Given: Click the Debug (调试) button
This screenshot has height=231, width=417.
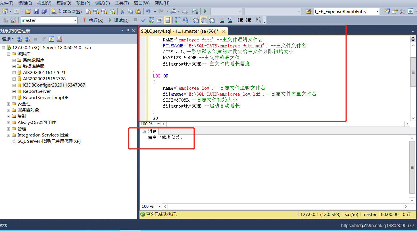Looking at the screenshot, I should point(118,20).
